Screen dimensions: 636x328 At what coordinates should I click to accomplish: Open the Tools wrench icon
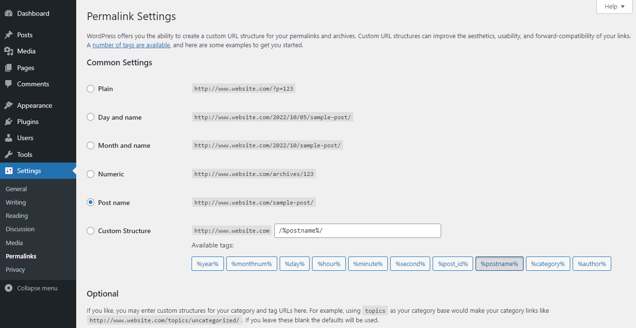pos(9,154)
